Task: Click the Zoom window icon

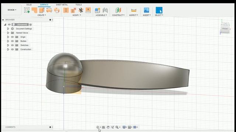Action: pyautogui.click(x=112, y=127)
